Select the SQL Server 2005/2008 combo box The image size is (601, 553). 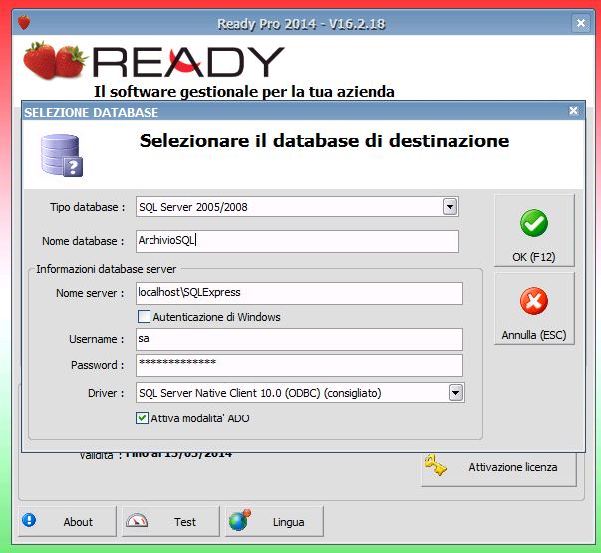[297, 207]
